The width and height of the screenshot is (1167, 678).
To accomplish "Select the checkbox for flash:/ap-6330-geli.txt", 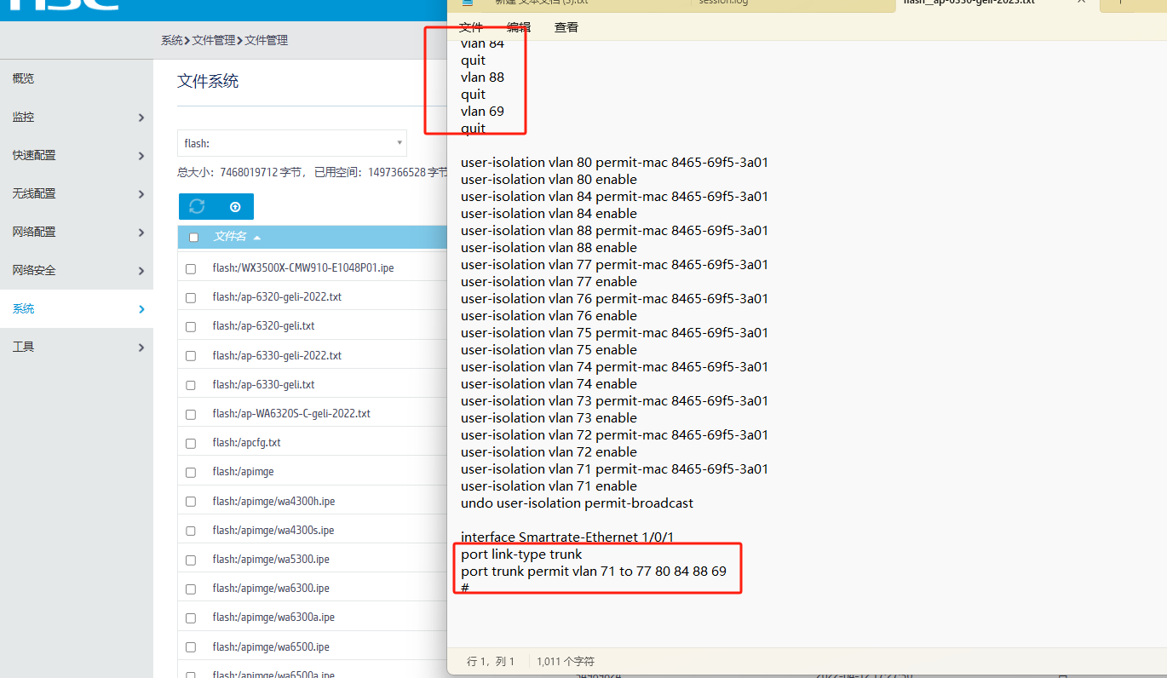I will tap(191, 385).
